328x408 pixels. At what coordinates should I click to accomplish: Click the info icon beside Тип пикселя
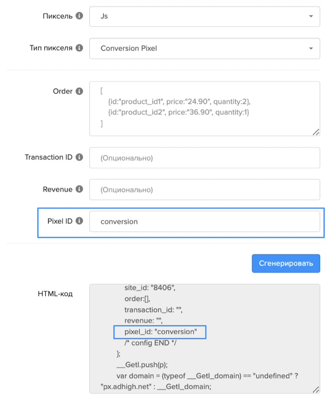pyautogui.click(x=79, y=48)
